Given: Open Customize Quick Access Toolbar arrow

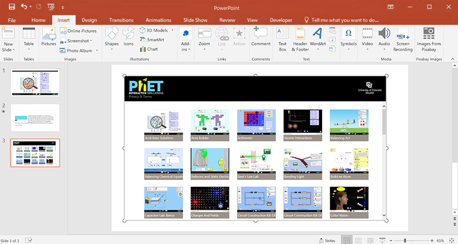Looking at the screenshot, I should coord(62,8).
